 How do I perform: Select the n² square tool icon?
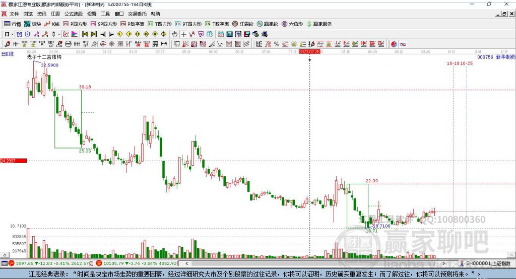pyautogui.click(x=86, y=44)
